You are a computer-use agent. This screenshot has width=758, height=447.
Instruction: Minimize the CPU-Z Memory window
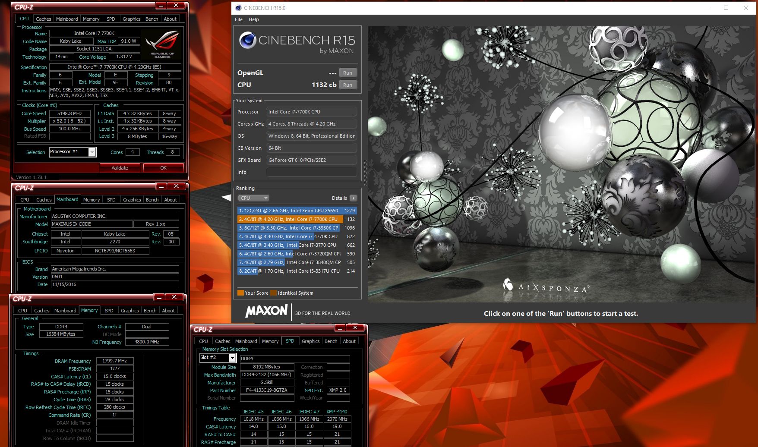coord(159,297)
